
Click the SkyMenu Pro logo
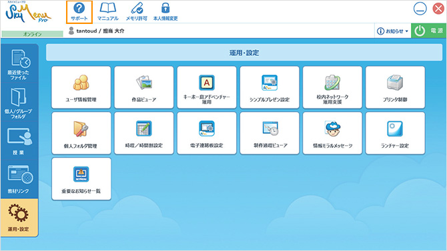(x=28, y=13)
